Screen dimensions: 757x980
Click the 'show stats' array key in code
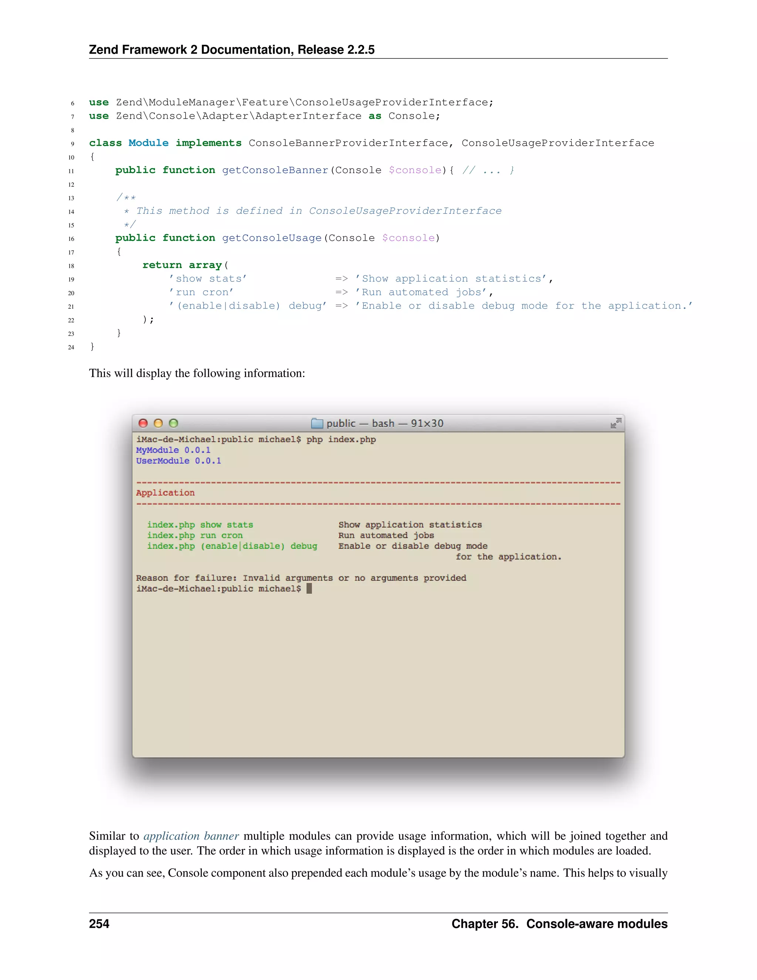208,279
